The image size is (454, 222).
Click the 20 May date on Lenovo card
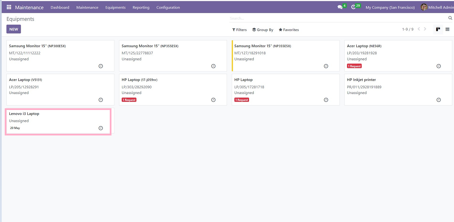click(x=15, y=128)
